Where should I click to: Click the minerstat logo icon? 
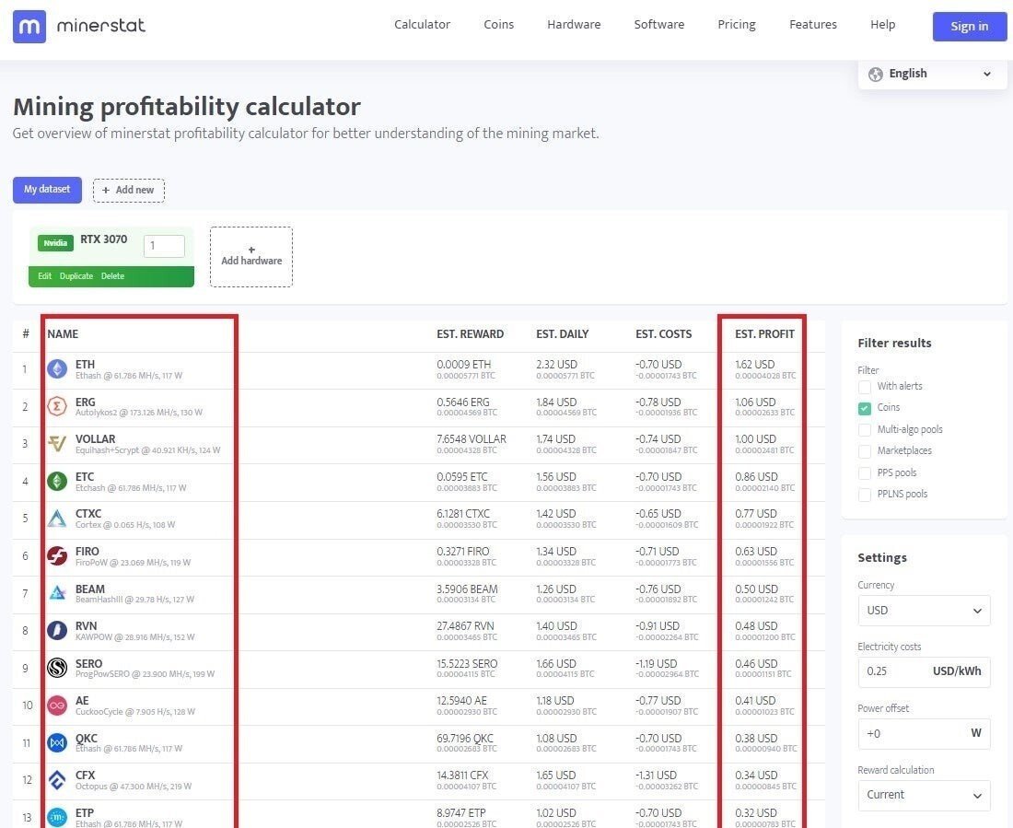click(29, 27)
